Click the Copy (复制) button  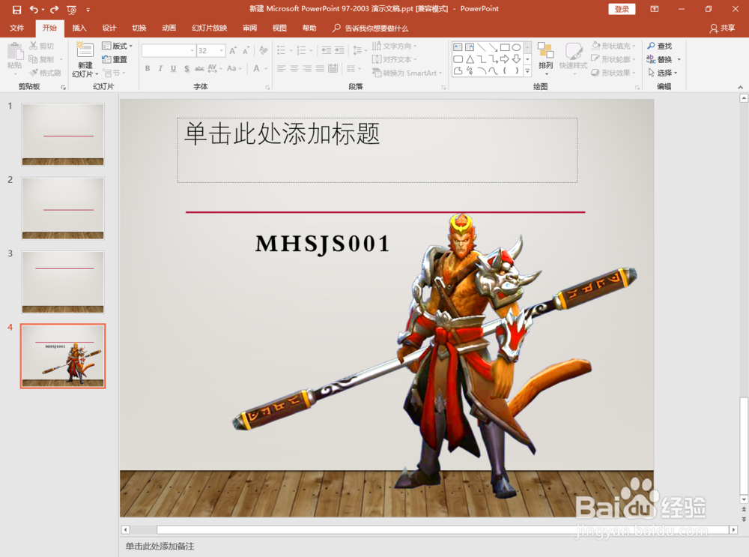[x=41, y=59]
